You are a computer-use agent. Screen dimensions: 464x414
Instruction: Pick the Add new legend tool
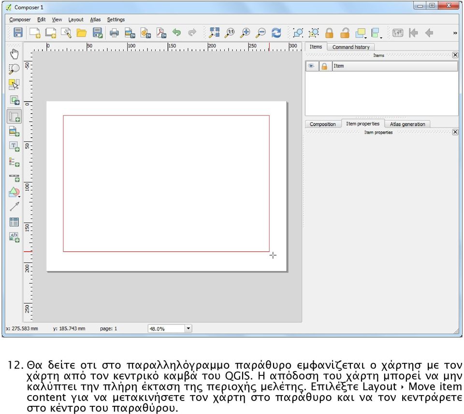pos(14,162)
